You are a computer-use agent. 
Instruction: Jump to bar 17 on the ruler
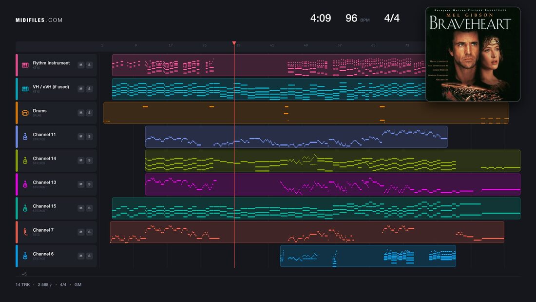point(171,45)
